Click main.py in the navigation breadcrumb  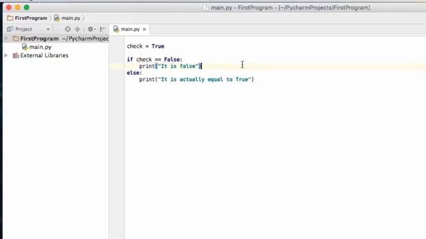pos(67,18)
